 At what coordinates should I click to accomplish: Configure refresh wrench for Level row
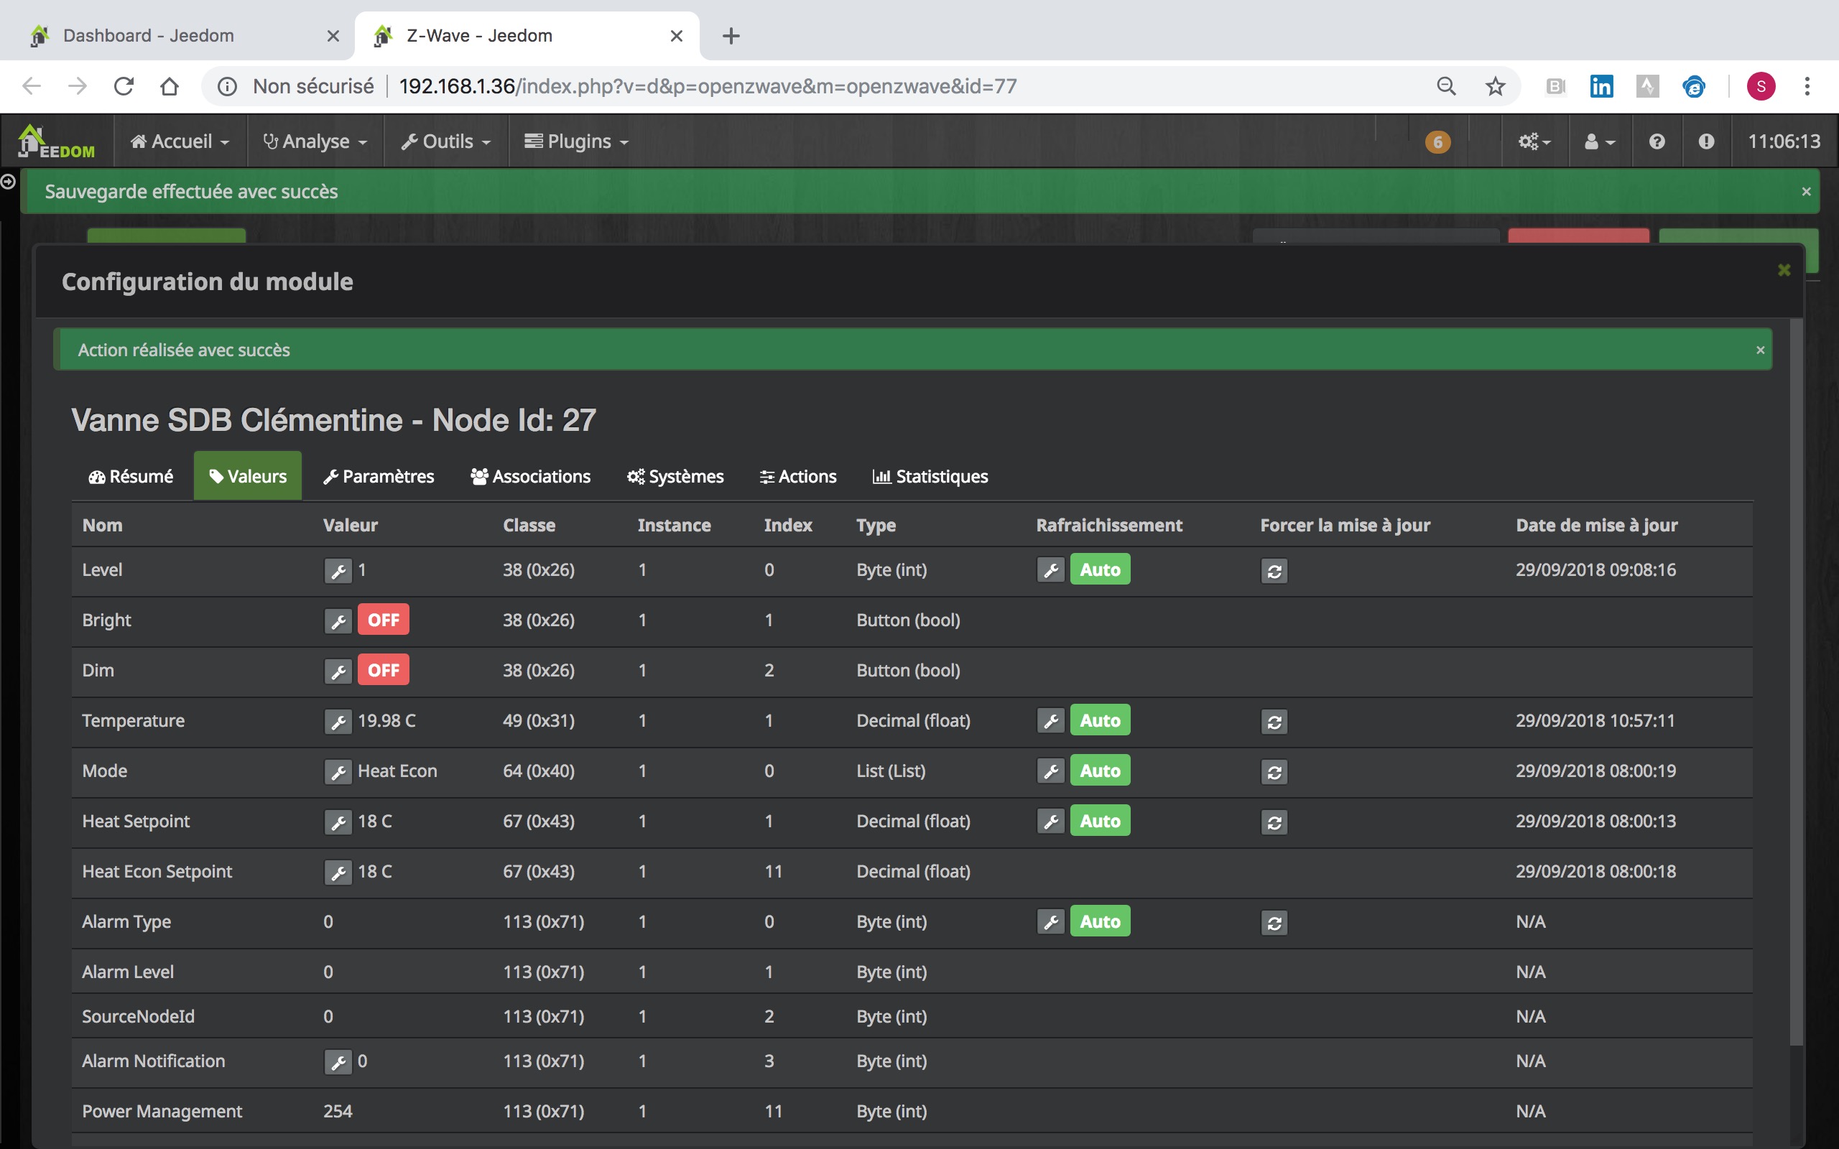click(x=1050, y=570)
